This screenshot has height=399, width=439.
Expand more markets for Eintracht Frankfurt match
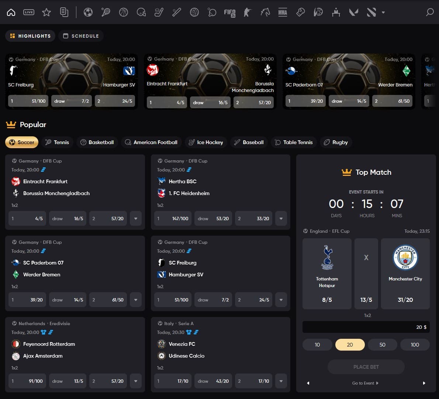coord(135,218)
